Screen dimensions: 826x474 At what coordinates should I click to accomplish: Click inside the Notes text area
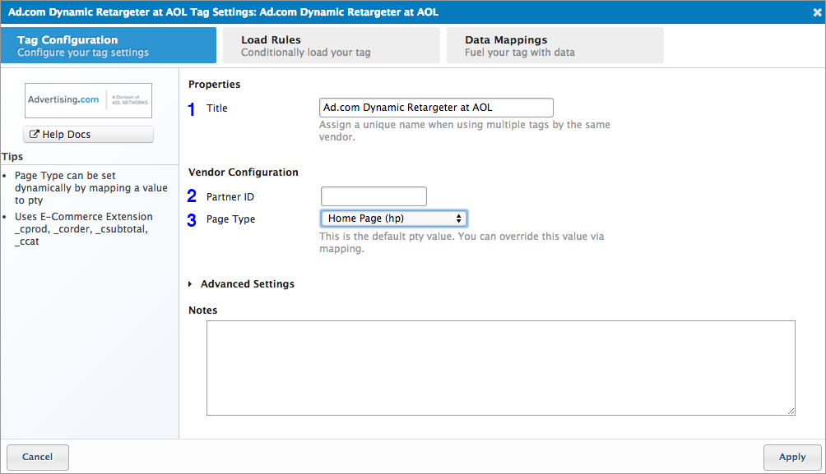[x=500, y=367]
